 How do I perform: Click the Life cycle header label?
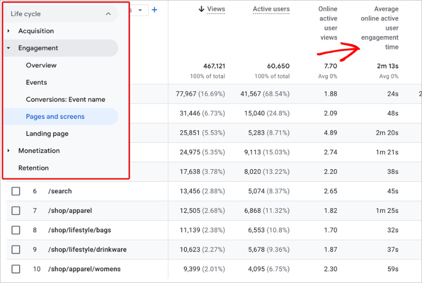25,14
